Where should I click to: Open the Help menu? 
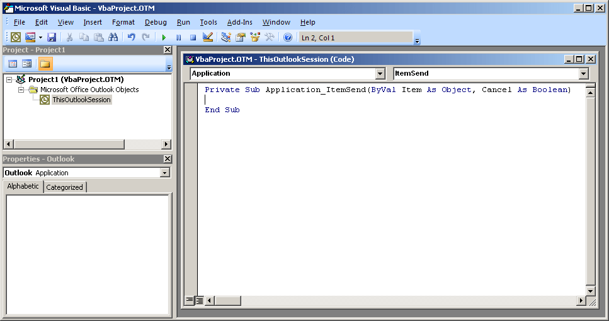click(x=307, y=22)
